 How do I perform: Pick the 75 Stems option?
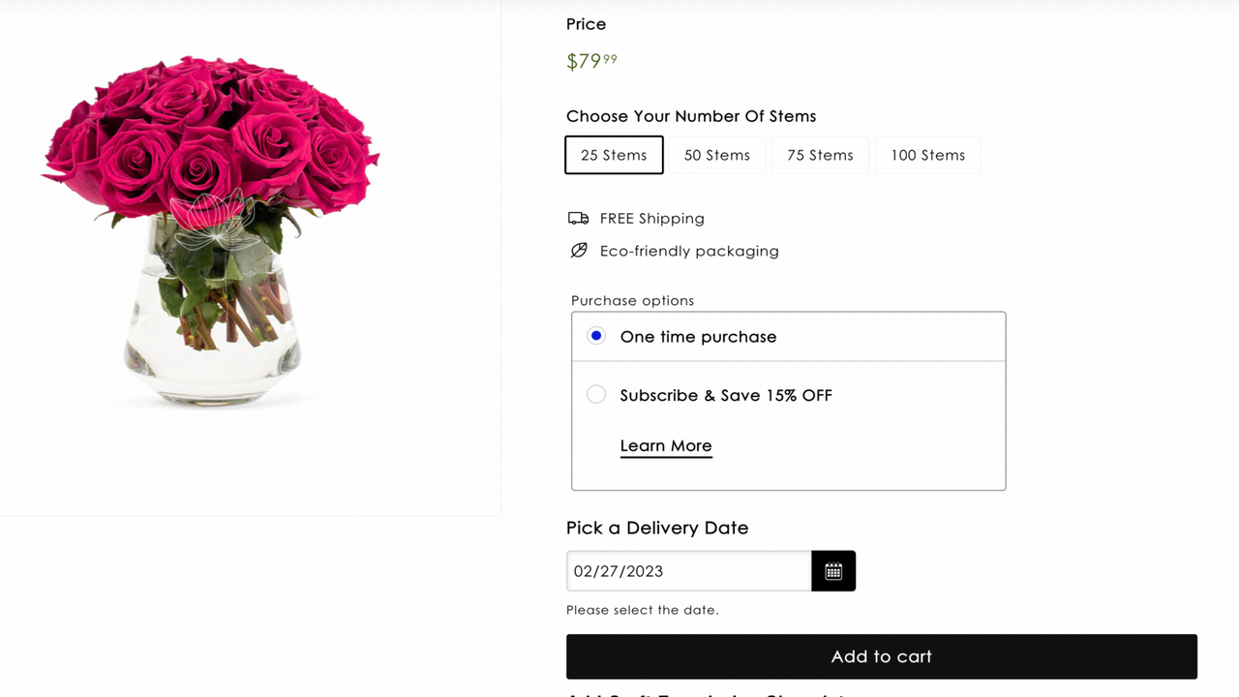[x=820, y=155]
